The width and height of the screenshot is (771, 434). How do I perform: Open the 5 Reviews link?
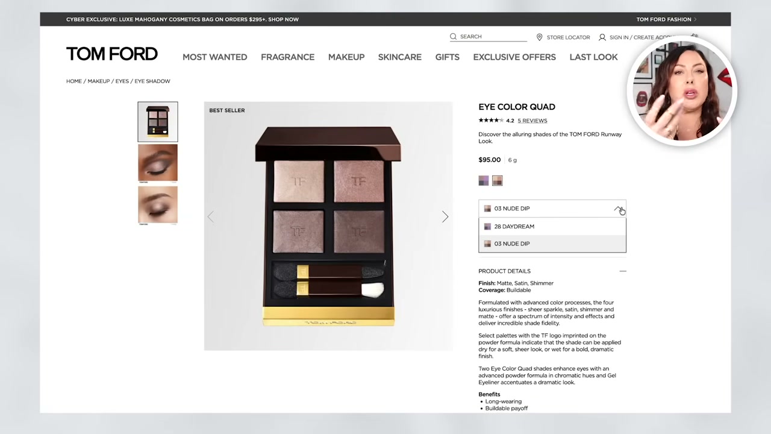[x=532, y=121]
